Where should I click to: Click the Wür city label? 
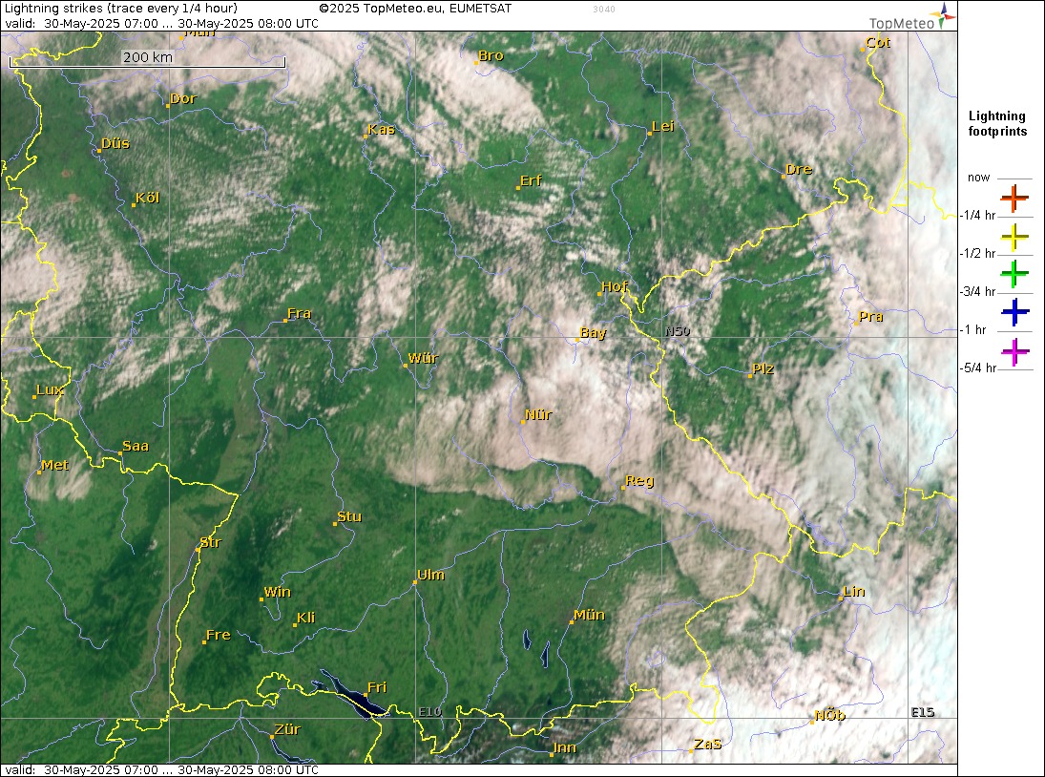pyautogui.click(x=423, y=358)
